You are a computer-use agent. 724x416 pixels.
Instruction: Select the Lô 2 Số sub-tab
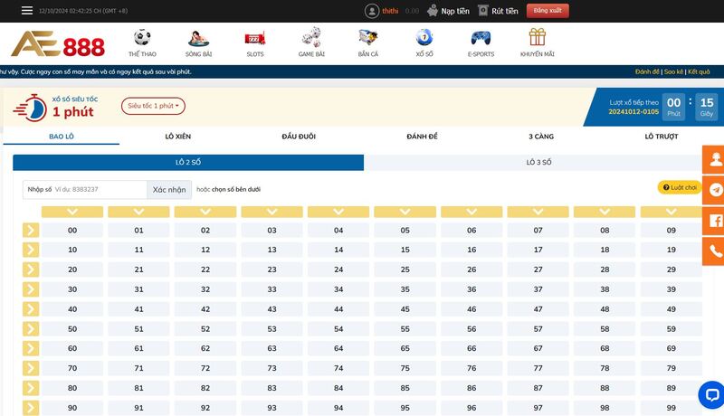(188, 163)
